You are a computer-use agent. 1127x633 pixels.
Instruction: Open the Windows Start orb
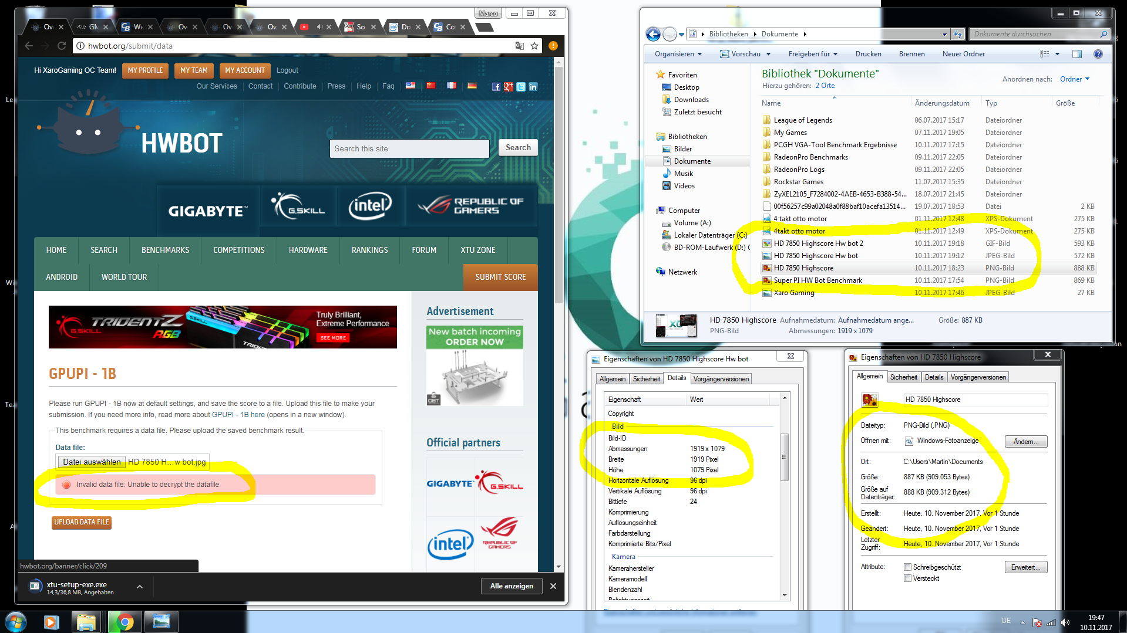16,622
